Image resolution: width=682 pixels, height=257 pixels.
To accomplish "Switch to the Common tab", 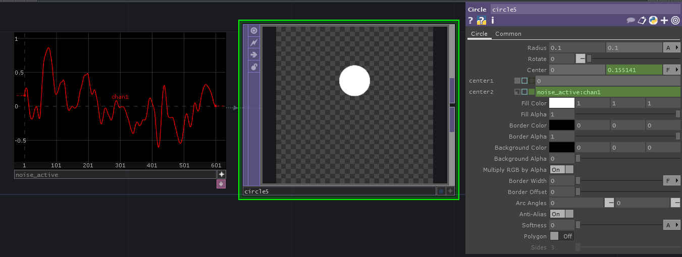I will (x=508, y=34).
